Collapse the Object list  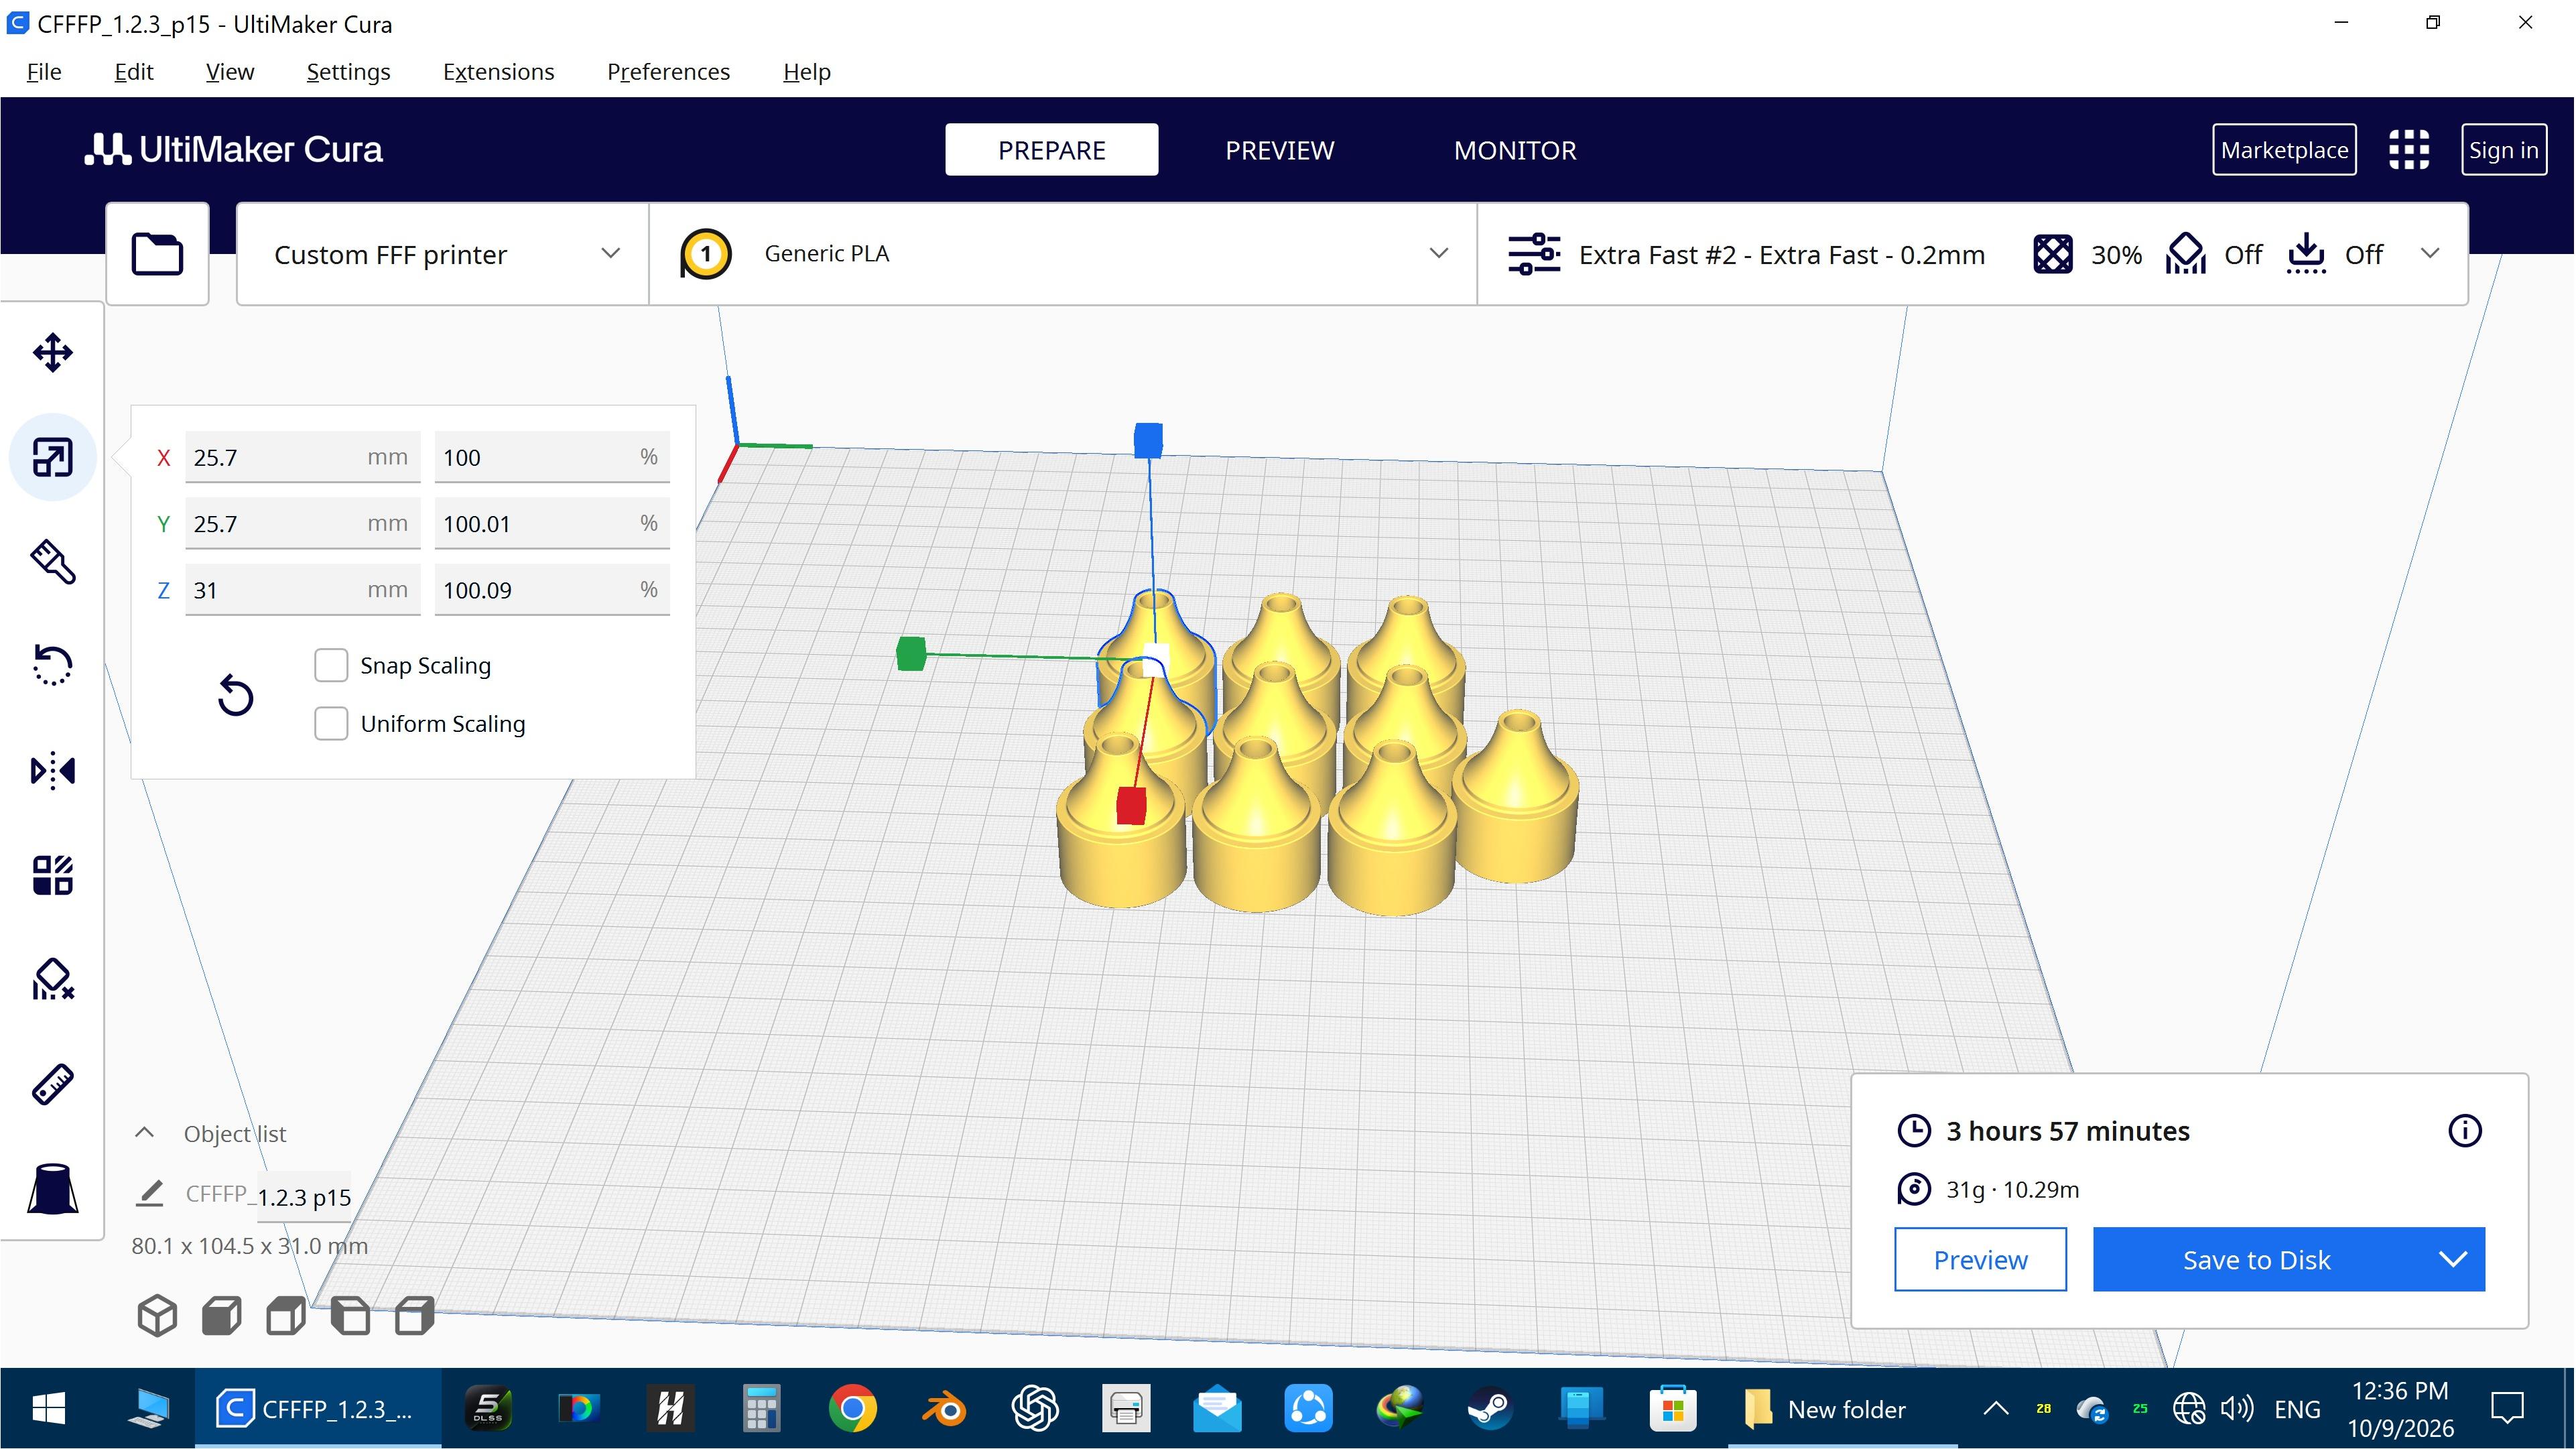144,1133
